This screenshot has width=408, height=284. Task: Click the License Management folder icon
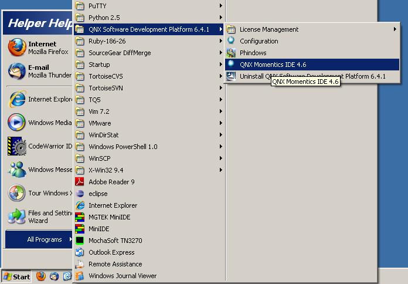click(231, 29)
